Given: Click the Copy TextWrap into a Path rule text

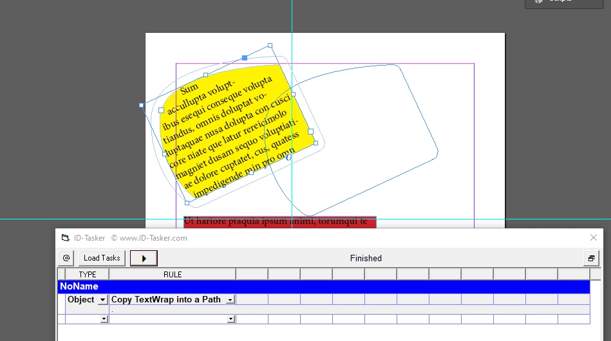Looking at the screenshot, I should (x=166, y=299).
